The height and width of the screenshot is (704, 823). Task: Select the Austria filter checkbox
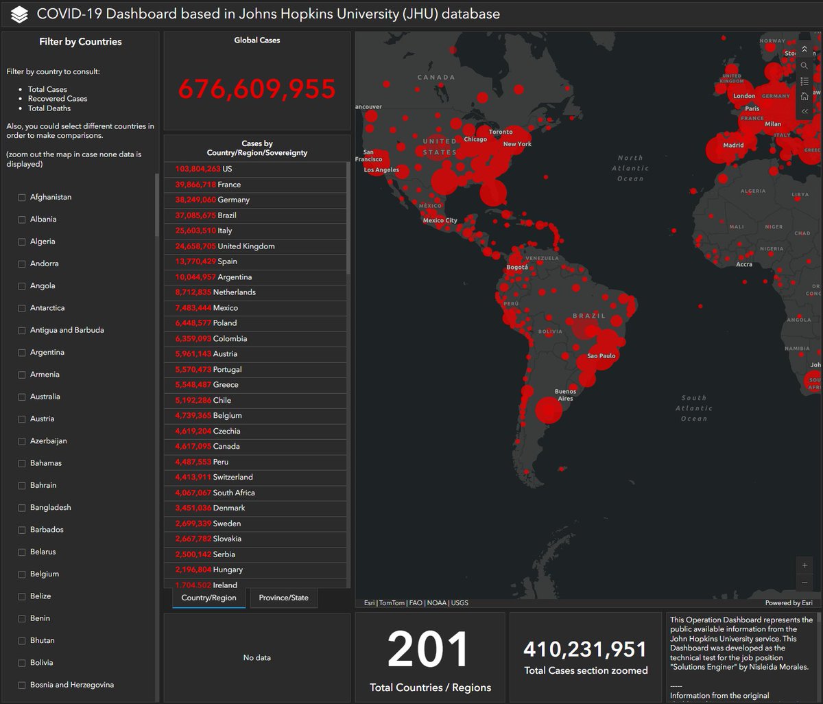tap(22, 419)
